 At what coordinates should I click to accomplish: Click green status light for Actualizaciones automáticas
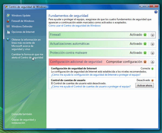click(x=145, y=44)
